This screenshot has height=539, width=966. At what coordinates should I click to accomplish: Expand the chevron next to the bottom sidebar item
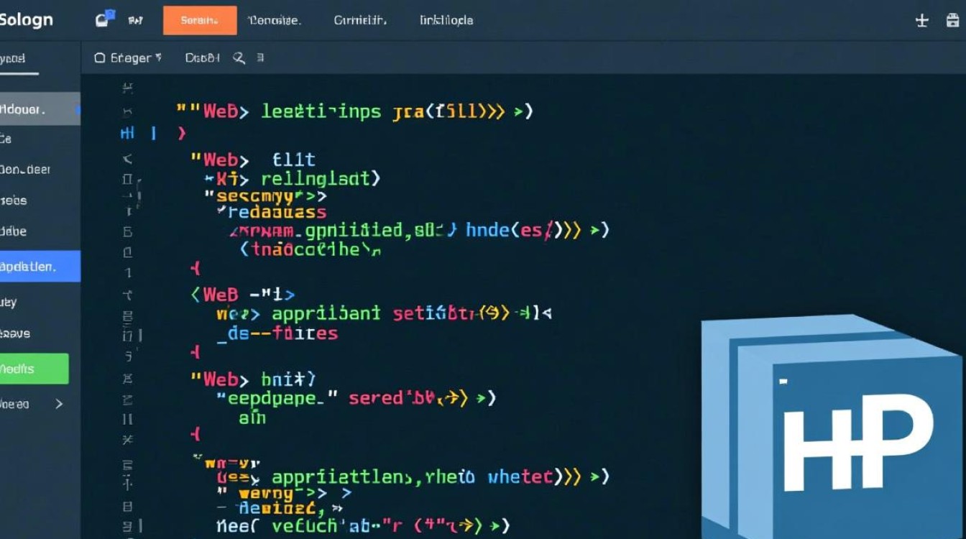pos(59,404)
